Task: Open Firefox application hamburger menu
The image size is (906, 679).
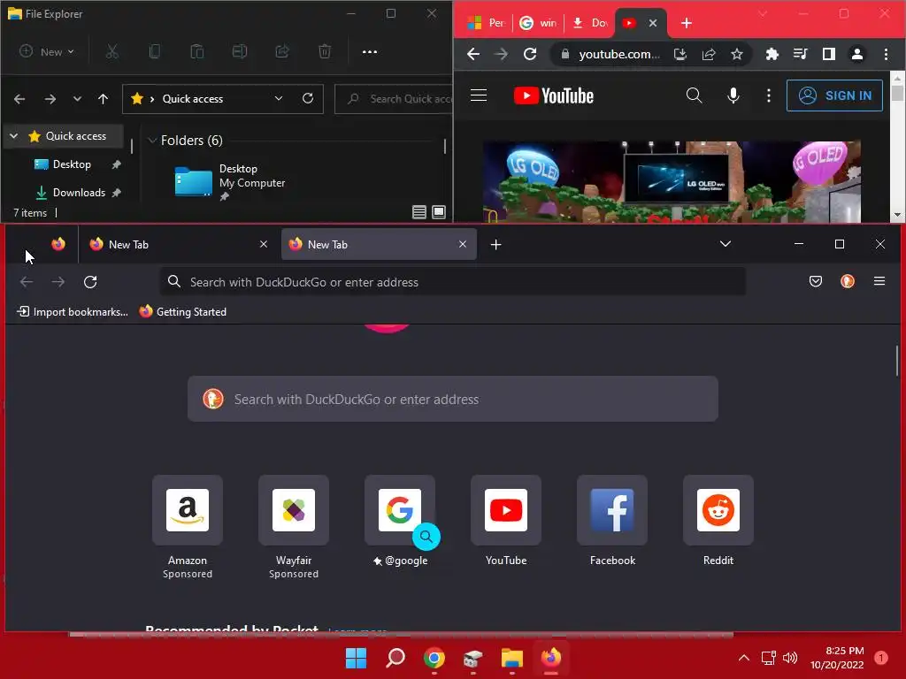Action: click(879, 282)
